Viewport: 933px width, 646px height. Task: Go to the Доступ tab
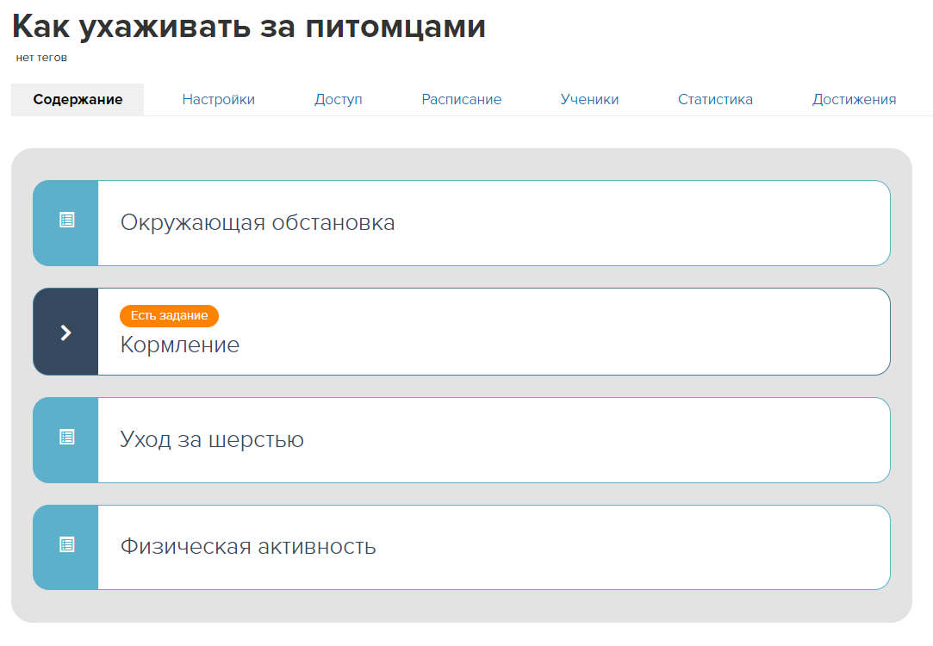point(338,100)
